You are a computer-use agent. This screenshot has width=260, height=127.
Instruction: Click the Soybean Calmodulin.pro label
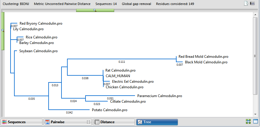(38, 51)
